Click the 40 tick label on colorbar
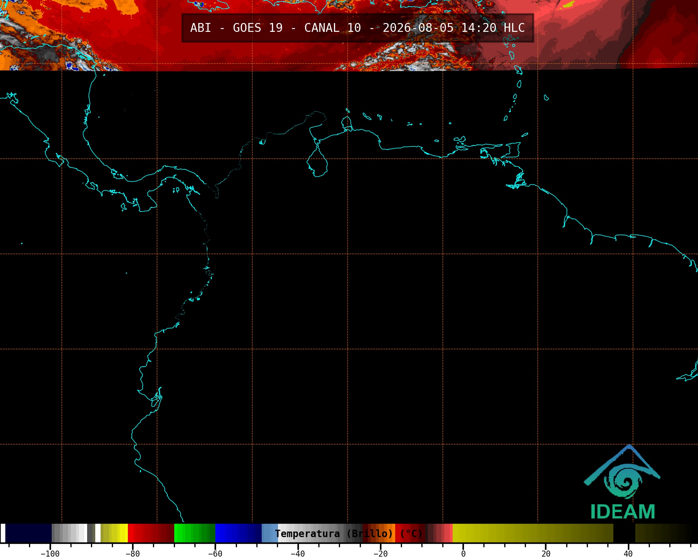The image size is (698, 558). coord(628,554)
